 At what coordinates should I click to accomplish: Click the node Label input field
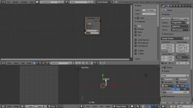point(149,14)
